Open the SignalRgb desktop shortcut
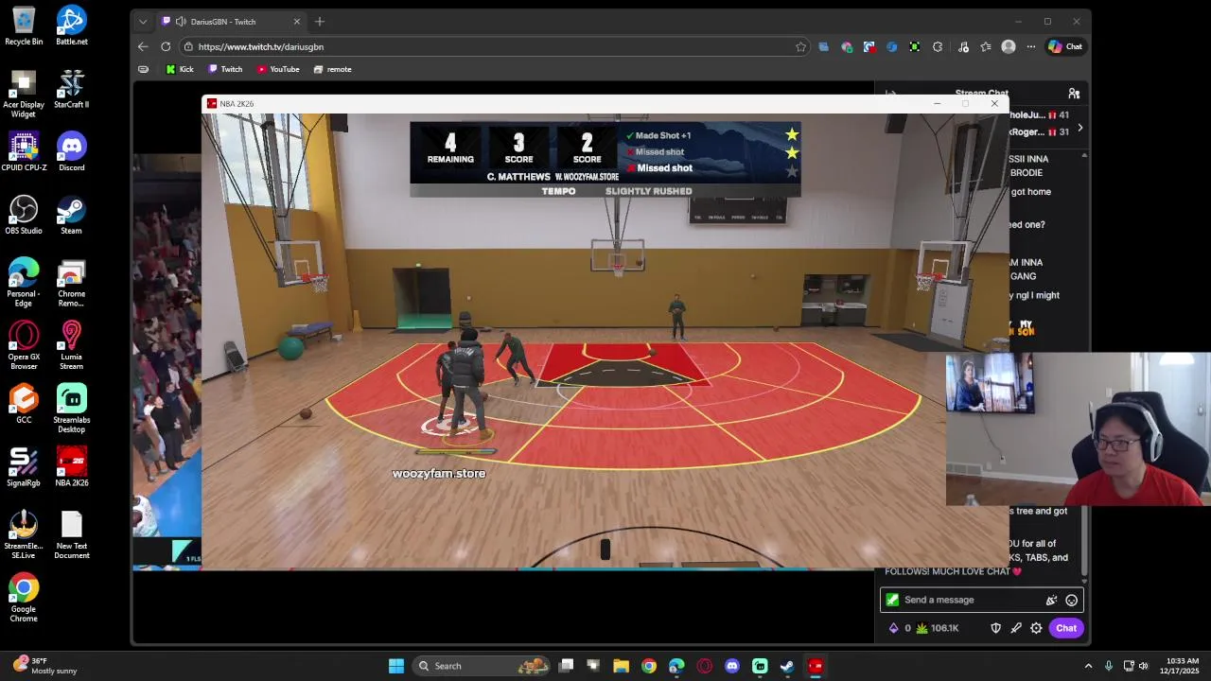The height and width of the screenshot is (681, 1211). coord(24,467)
